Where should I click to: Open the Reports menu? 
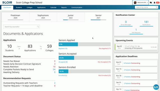(x=64, y=7)
